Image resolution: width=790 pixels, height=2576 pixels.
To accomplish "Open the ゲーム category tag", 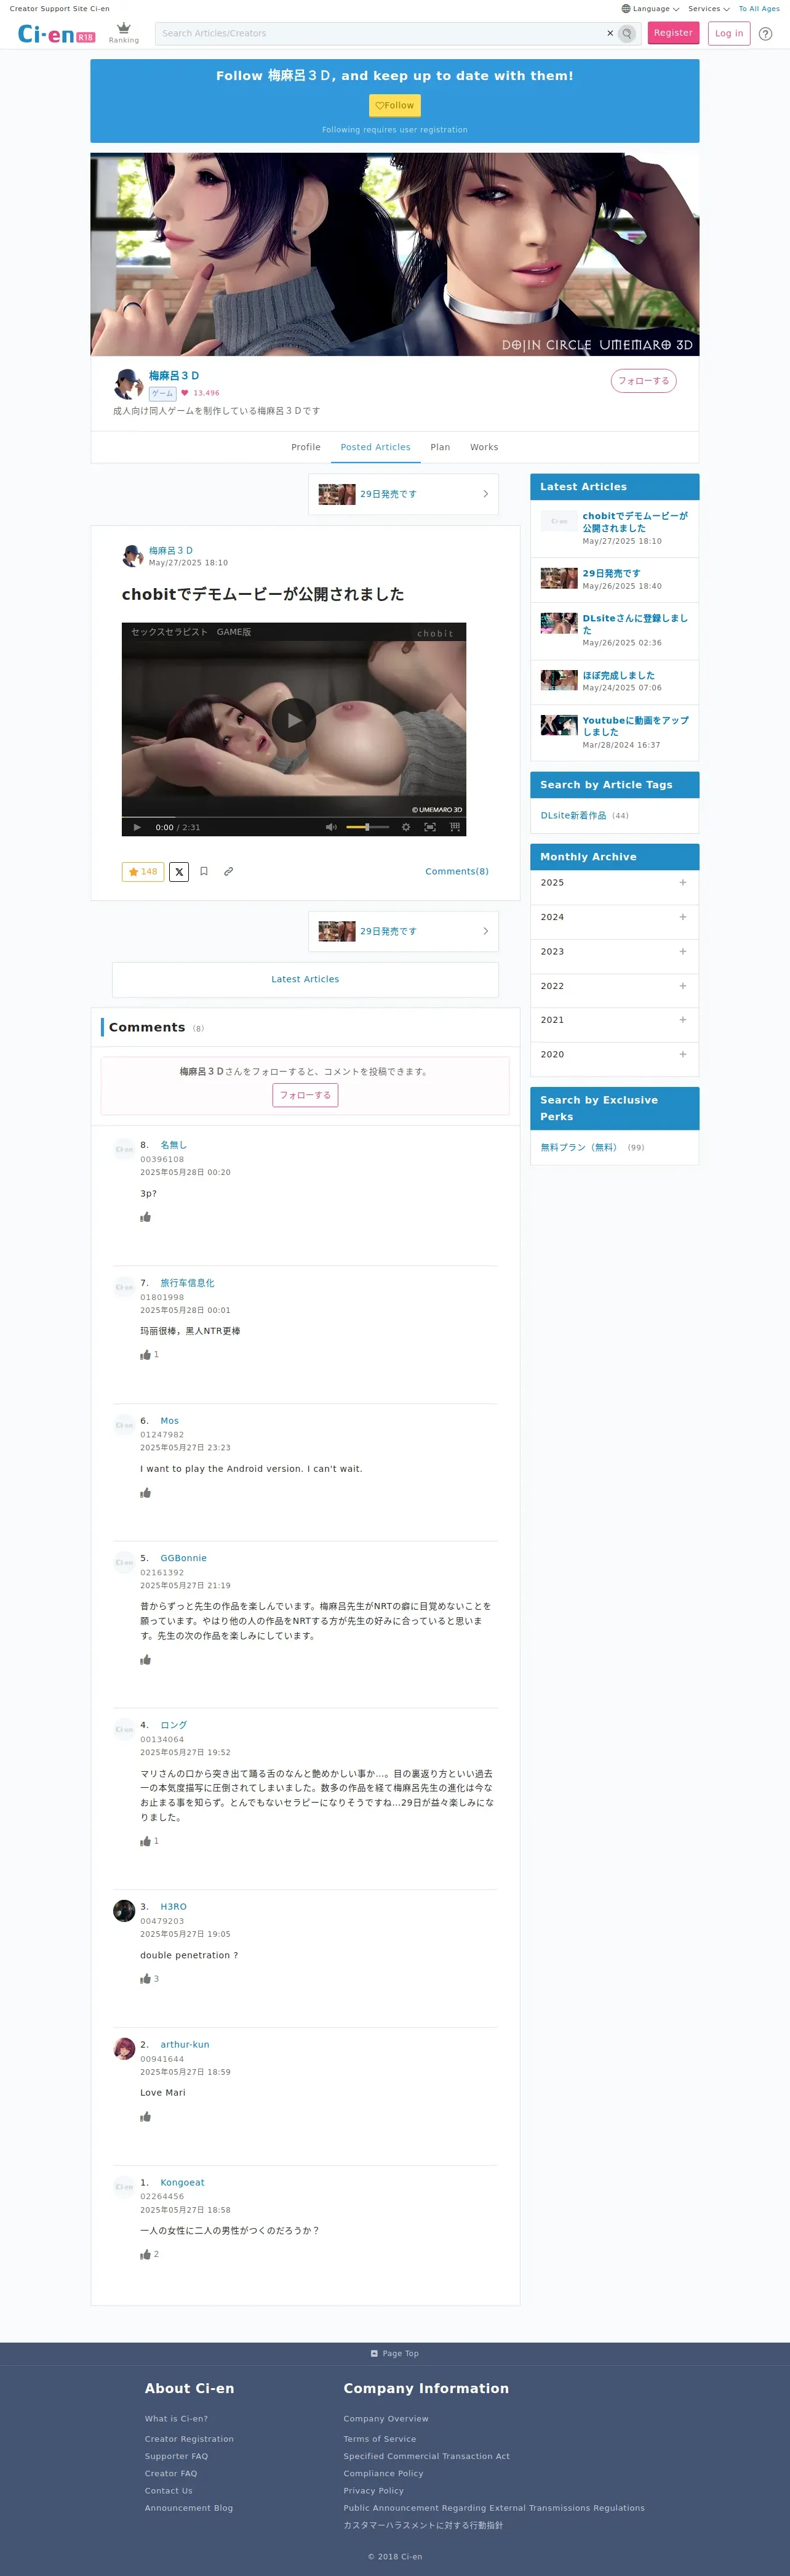I will coord(162,394).
